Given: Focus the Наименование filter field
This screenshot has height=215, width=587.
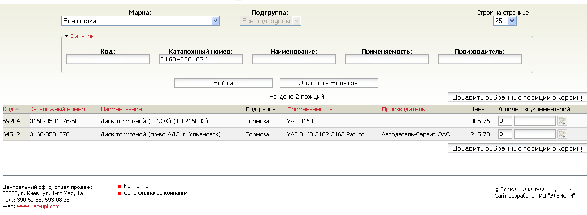Looking at the screenshot, I should (x=294, y=59).
